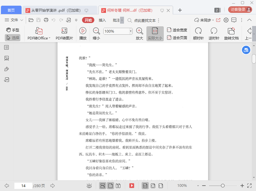Open the thumbnails panel icon

[7, 58]
